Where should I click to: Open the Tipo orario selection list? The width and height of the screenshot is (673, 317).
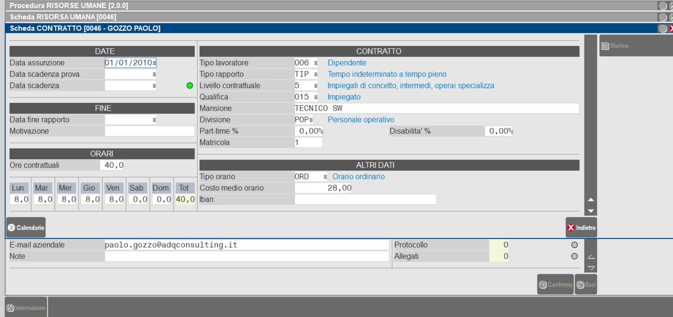click(x=325, y=177)
